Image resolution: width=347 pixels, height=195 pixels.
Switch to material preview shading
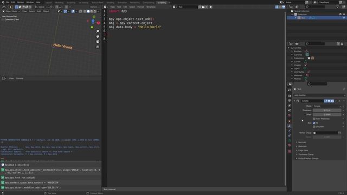(x=92, y=11)
